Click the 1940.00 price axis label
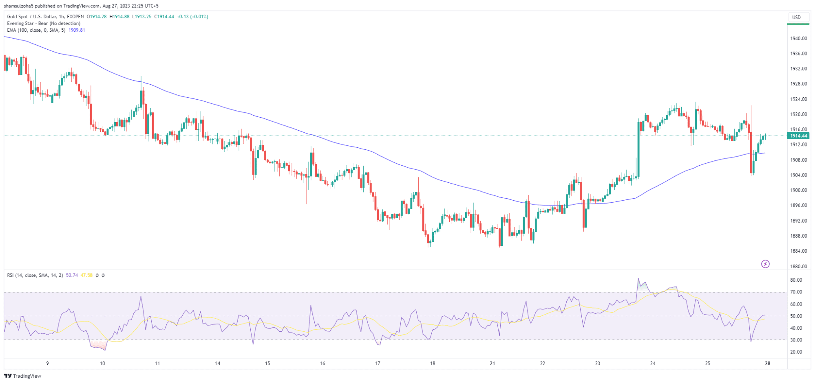Image resolution: width=815 pixels, height=383 pixels. coord(799,39)
